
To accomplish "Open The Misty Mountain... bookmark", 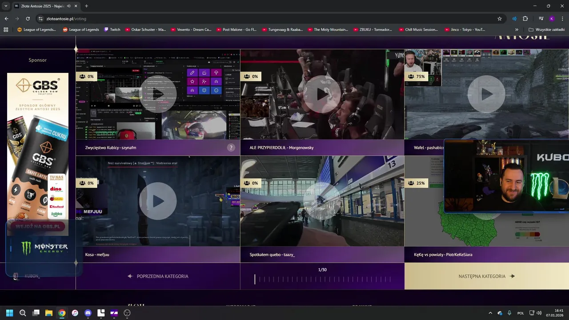I will pyautogui.click(x=328, y=30).
